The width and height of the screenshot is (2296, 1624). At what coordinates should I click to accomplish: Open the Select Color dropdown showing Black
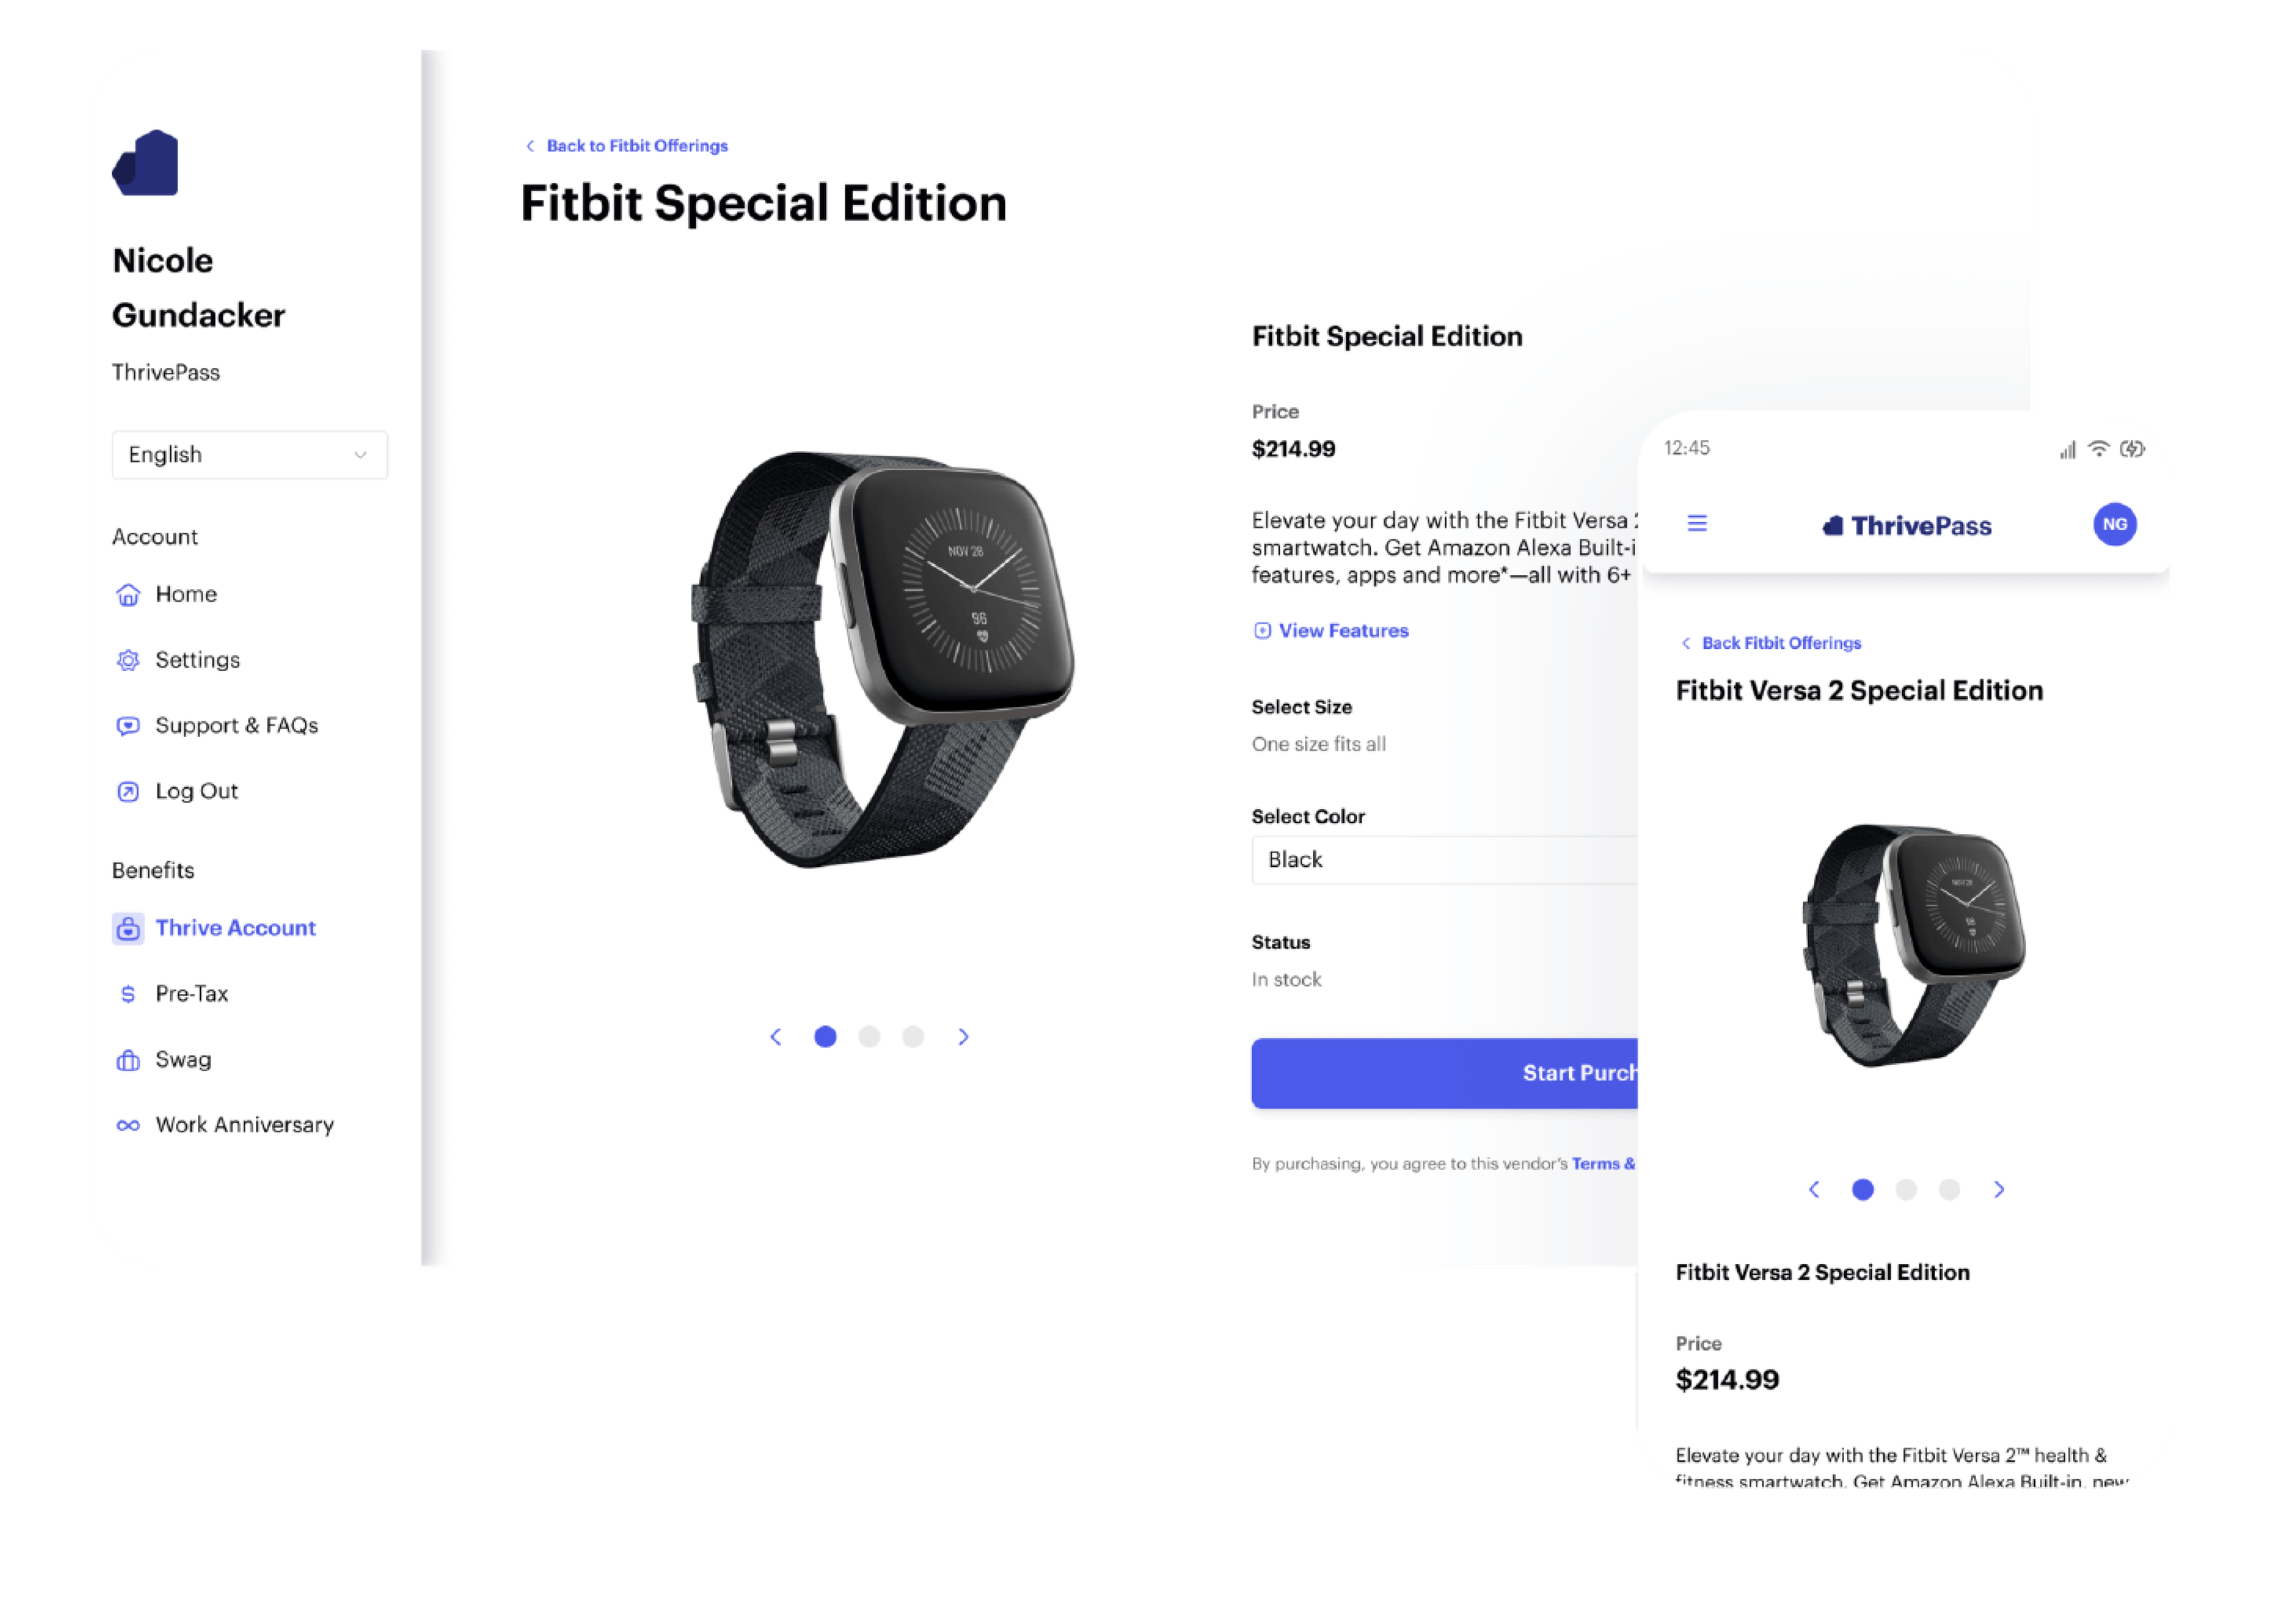click(x=1444, y=860)
